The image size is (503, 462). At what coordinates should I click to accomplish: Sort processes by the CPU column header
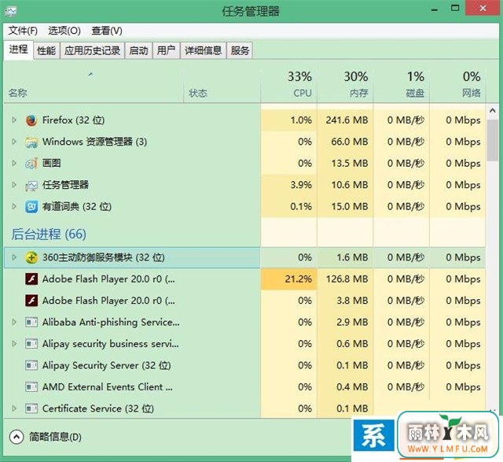[288, 86]
